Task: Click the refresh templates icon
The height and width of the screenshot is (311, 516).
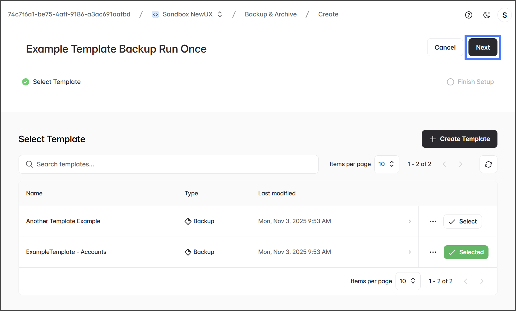Action: point(488,164)
